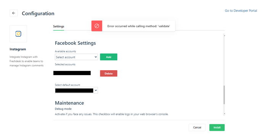Add the selected Facebook account
Viewport: 263px width, 138px height.
point(109,57)
